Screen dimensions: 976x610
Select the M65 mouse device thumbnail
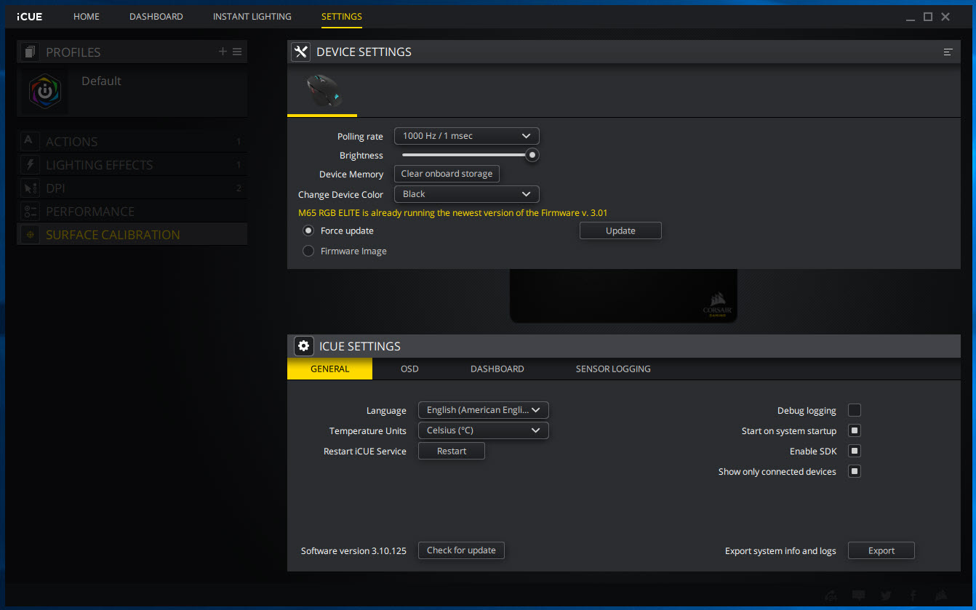click(x=322, y=91)
